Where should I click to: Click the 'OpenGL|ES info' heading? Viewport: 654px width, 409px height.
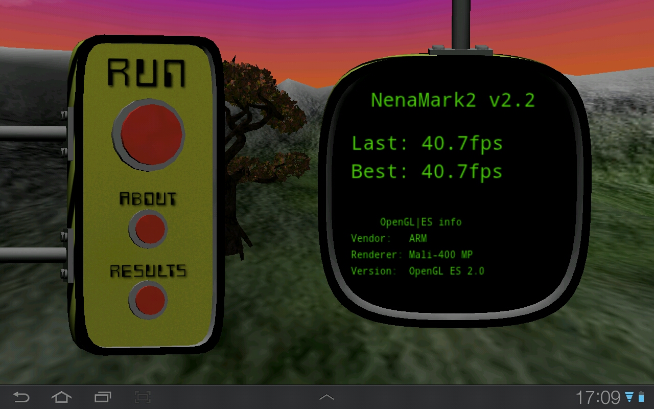click(x=421, y=222)
